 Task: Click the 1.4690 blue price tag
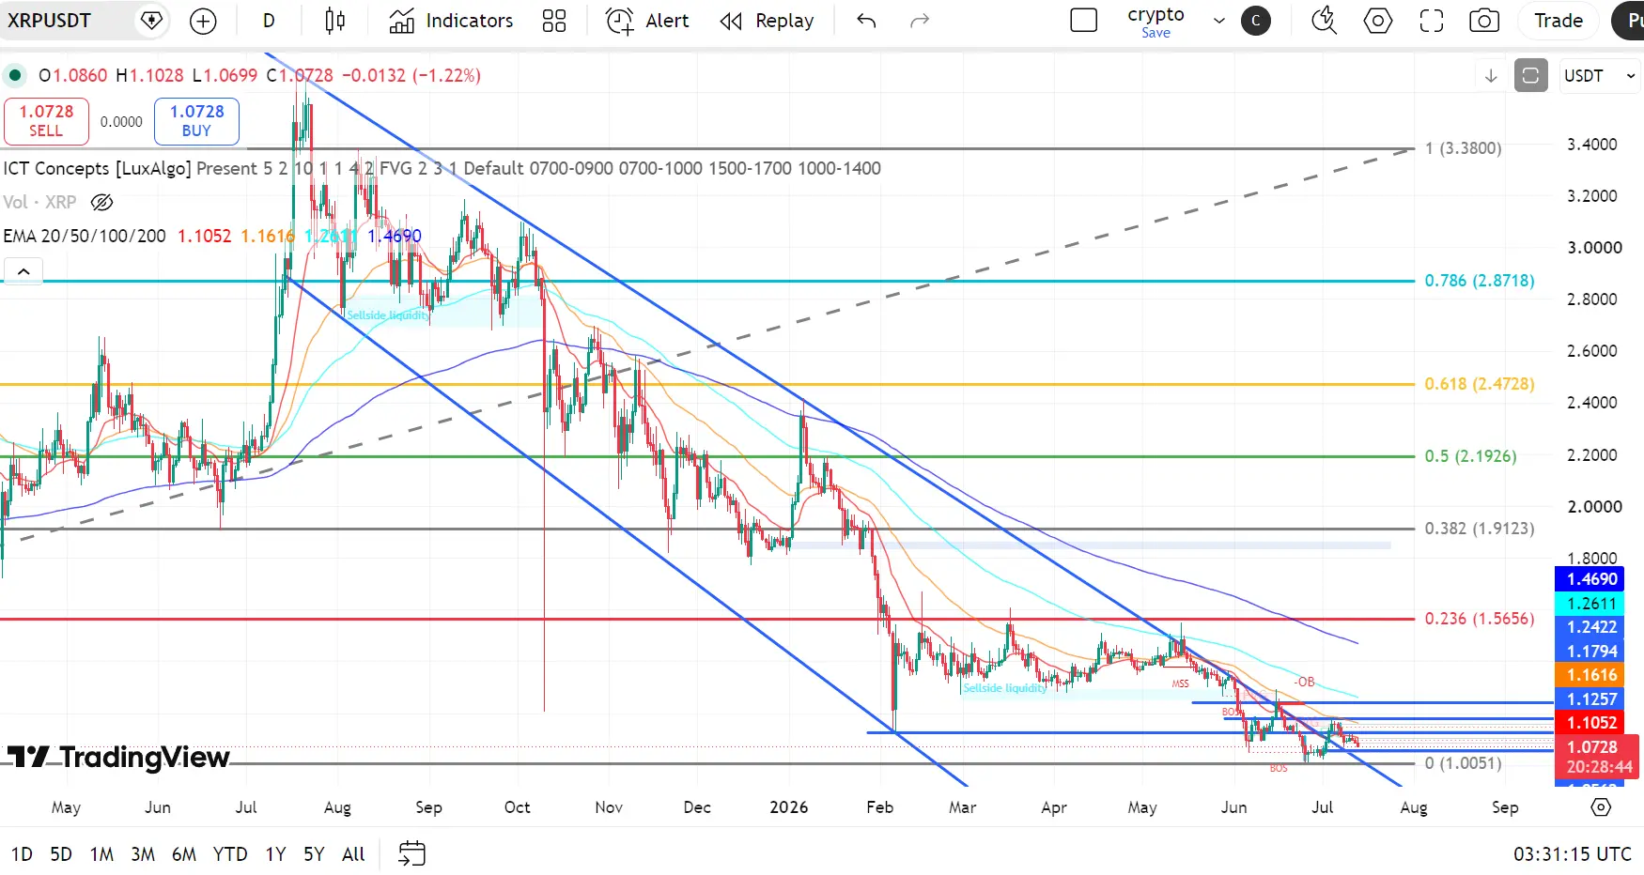click(1590, 579)
